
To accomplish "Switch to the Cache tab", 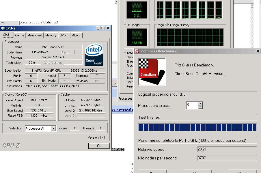I will click(x=20, y=35).
